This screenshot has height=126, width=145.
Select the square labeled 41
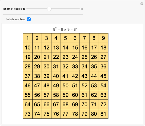click(66, 76)
